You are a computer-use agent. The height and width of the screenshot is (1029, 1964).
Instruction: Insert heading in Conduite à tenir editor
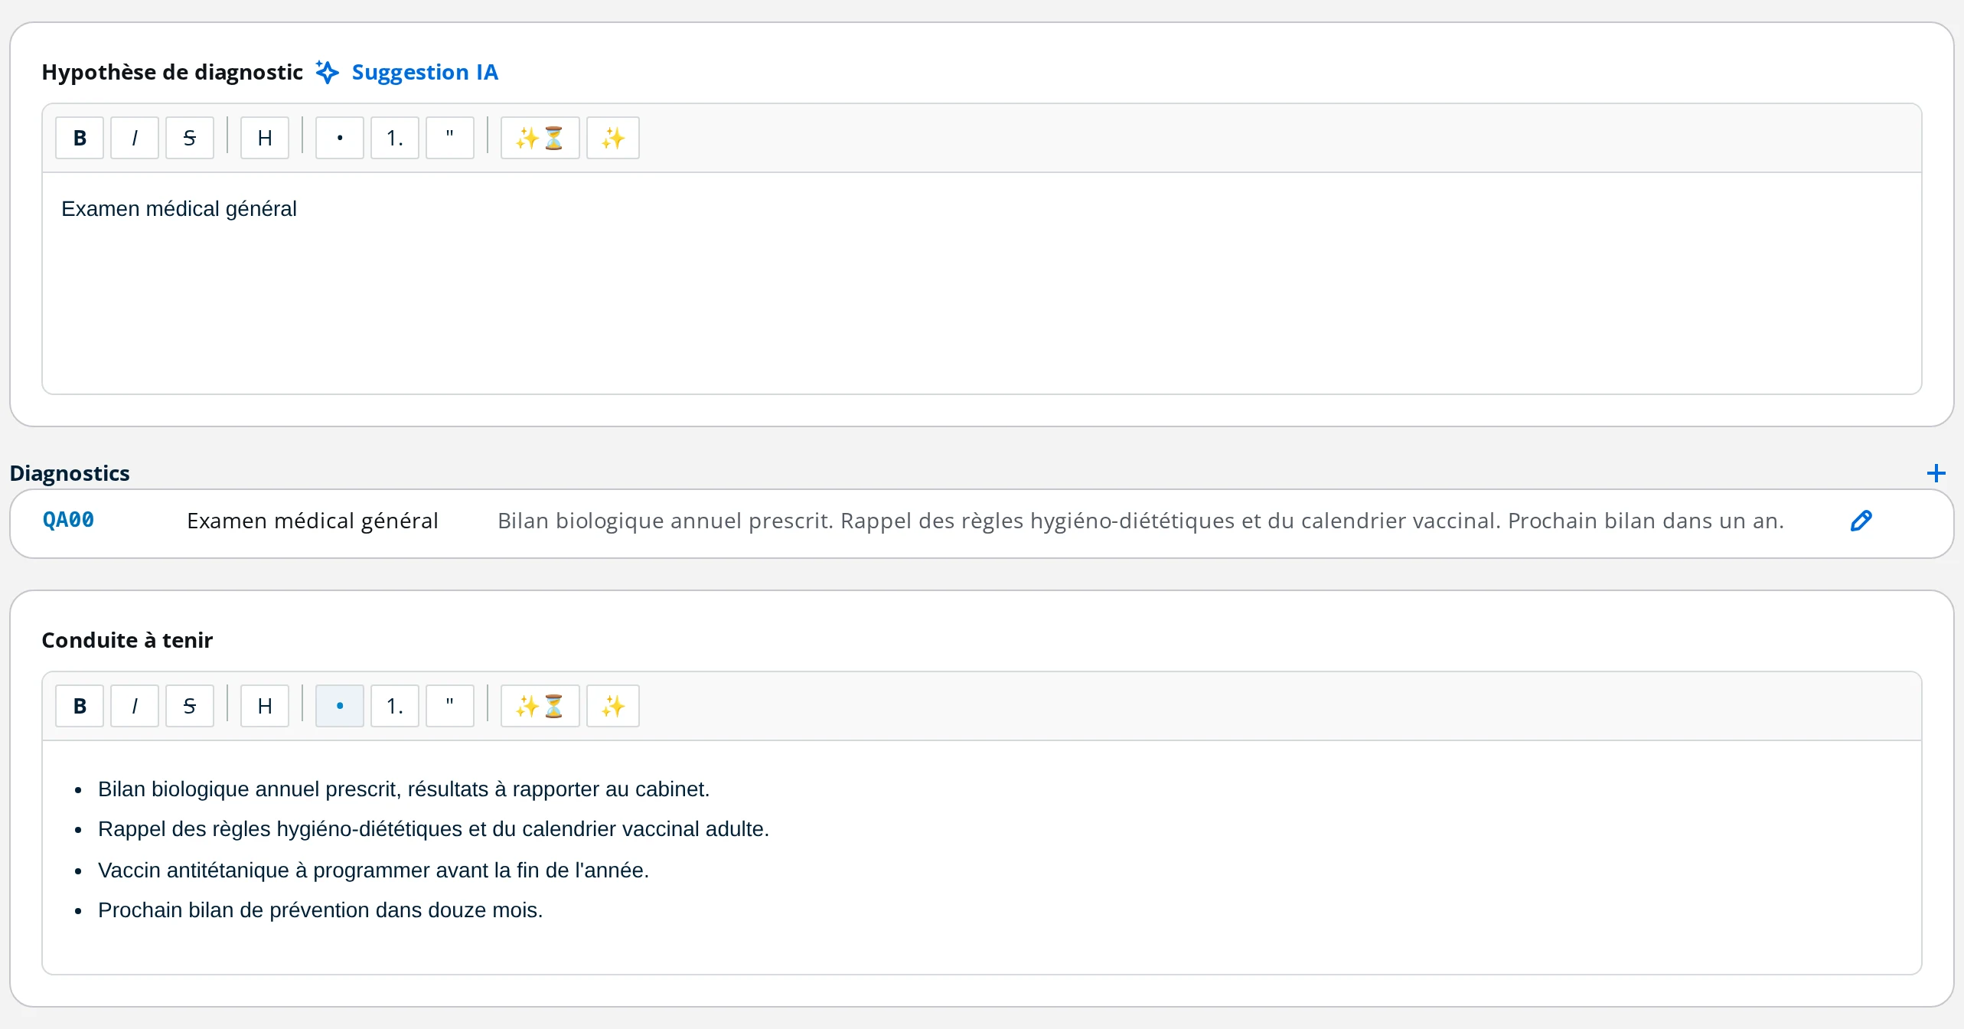[265, 706]
